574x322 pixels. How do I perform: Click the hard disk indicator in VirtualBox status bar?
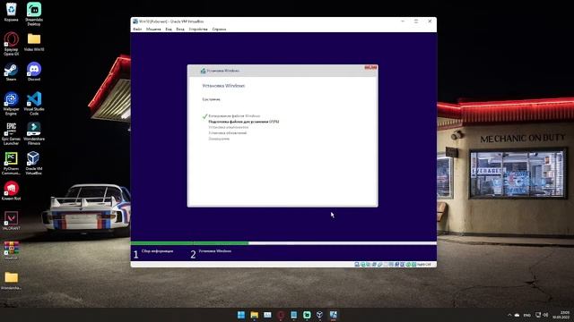pyautogui.click(x=357, y=265)
